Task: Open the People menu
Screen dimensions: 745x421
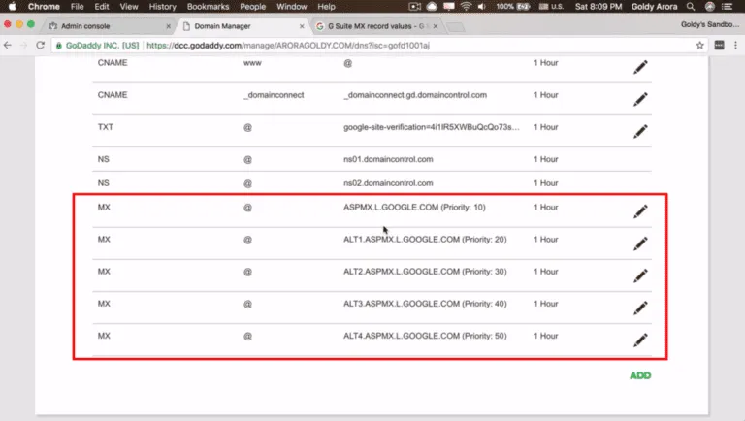Action: (x=253, y=7)
